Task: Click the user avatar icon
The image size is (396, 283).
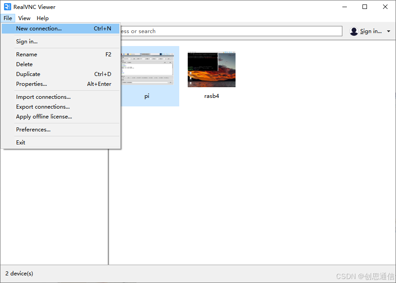Action: click(x=354, y=31)
